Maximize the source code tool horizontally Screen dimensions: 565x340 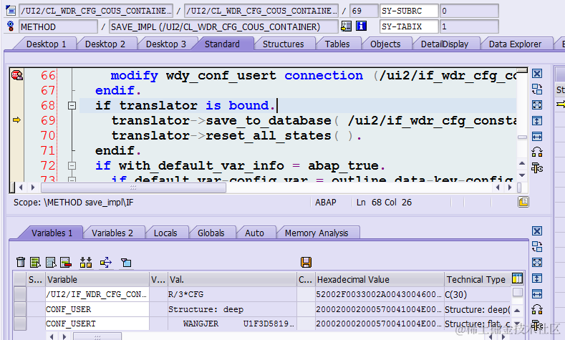pyautogui.click(x=537, y=137)
